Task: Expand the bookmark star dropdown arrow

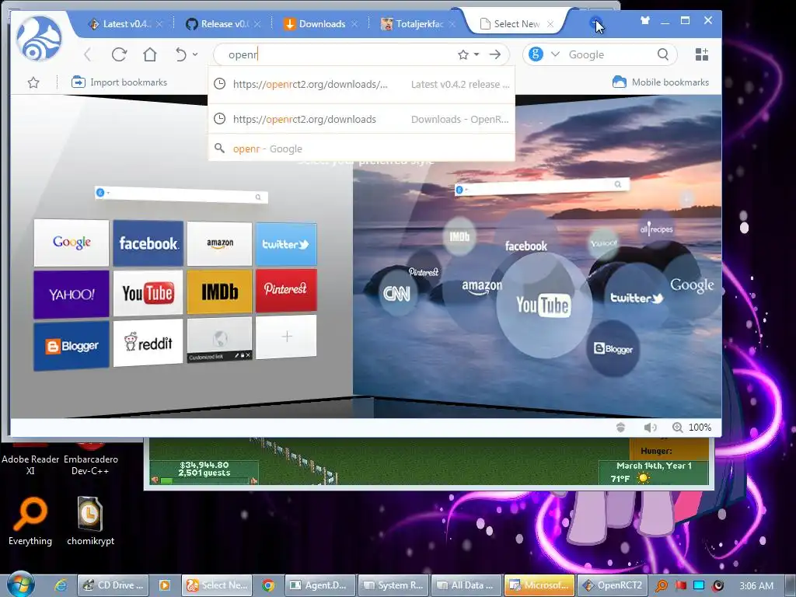Action: click(477, 54)
